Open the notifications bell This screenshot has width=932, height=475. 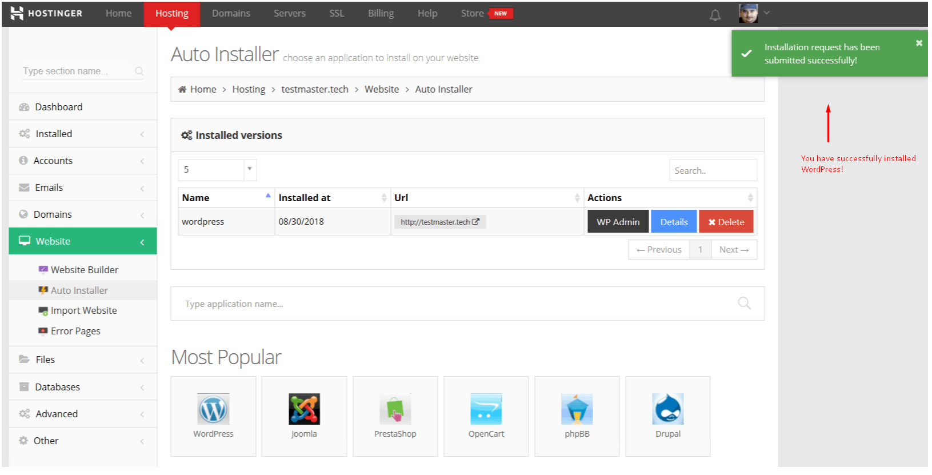[x=715, y=15]
